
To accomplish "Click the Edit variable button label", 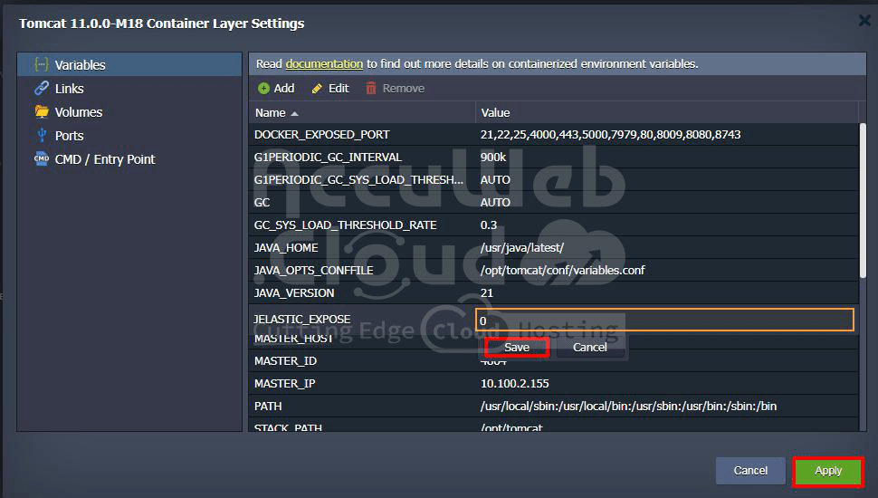I will pyautogui.click(x=339, y=89).
